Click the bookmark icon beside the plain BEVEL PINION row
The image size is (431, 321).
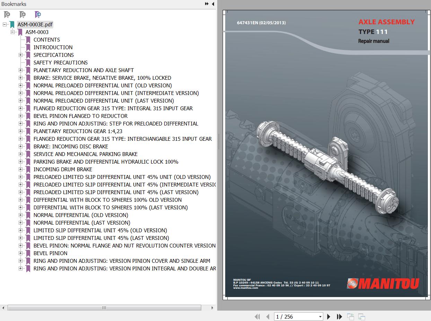(x=28, y=253)
